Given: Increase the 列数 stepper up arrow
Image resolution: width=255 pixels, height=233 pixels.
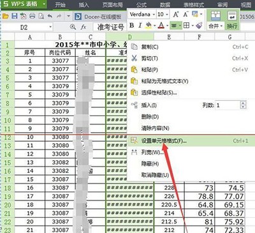Looking at the screenshot, I should pyautogui.click(x=243, y=103).
